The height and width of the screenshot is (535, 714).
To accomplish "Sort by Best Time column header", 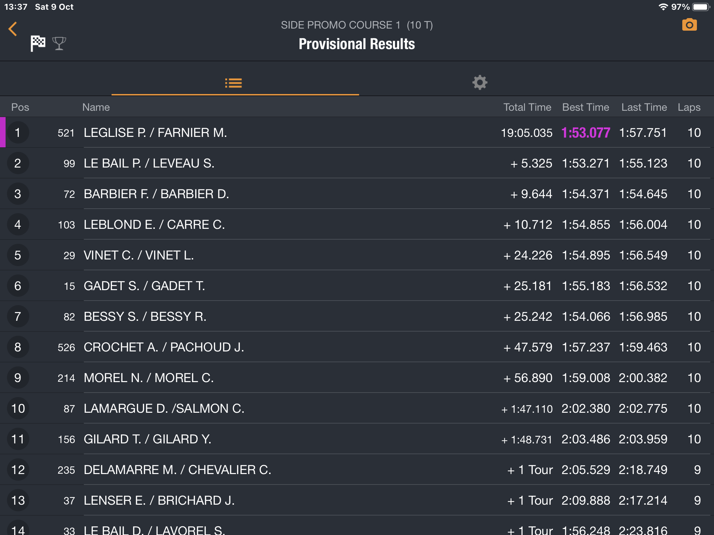I will click(x=585, y=107).
